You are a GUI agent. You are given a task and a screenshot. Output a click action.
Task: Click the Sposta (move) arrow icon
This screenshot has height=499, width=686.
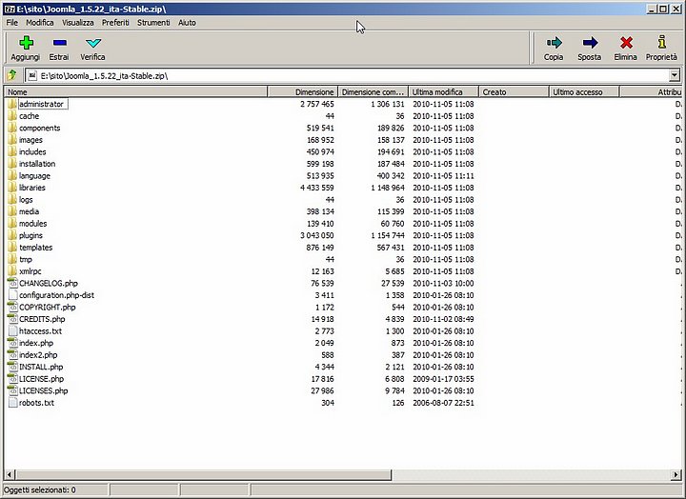tap(590, 43)
